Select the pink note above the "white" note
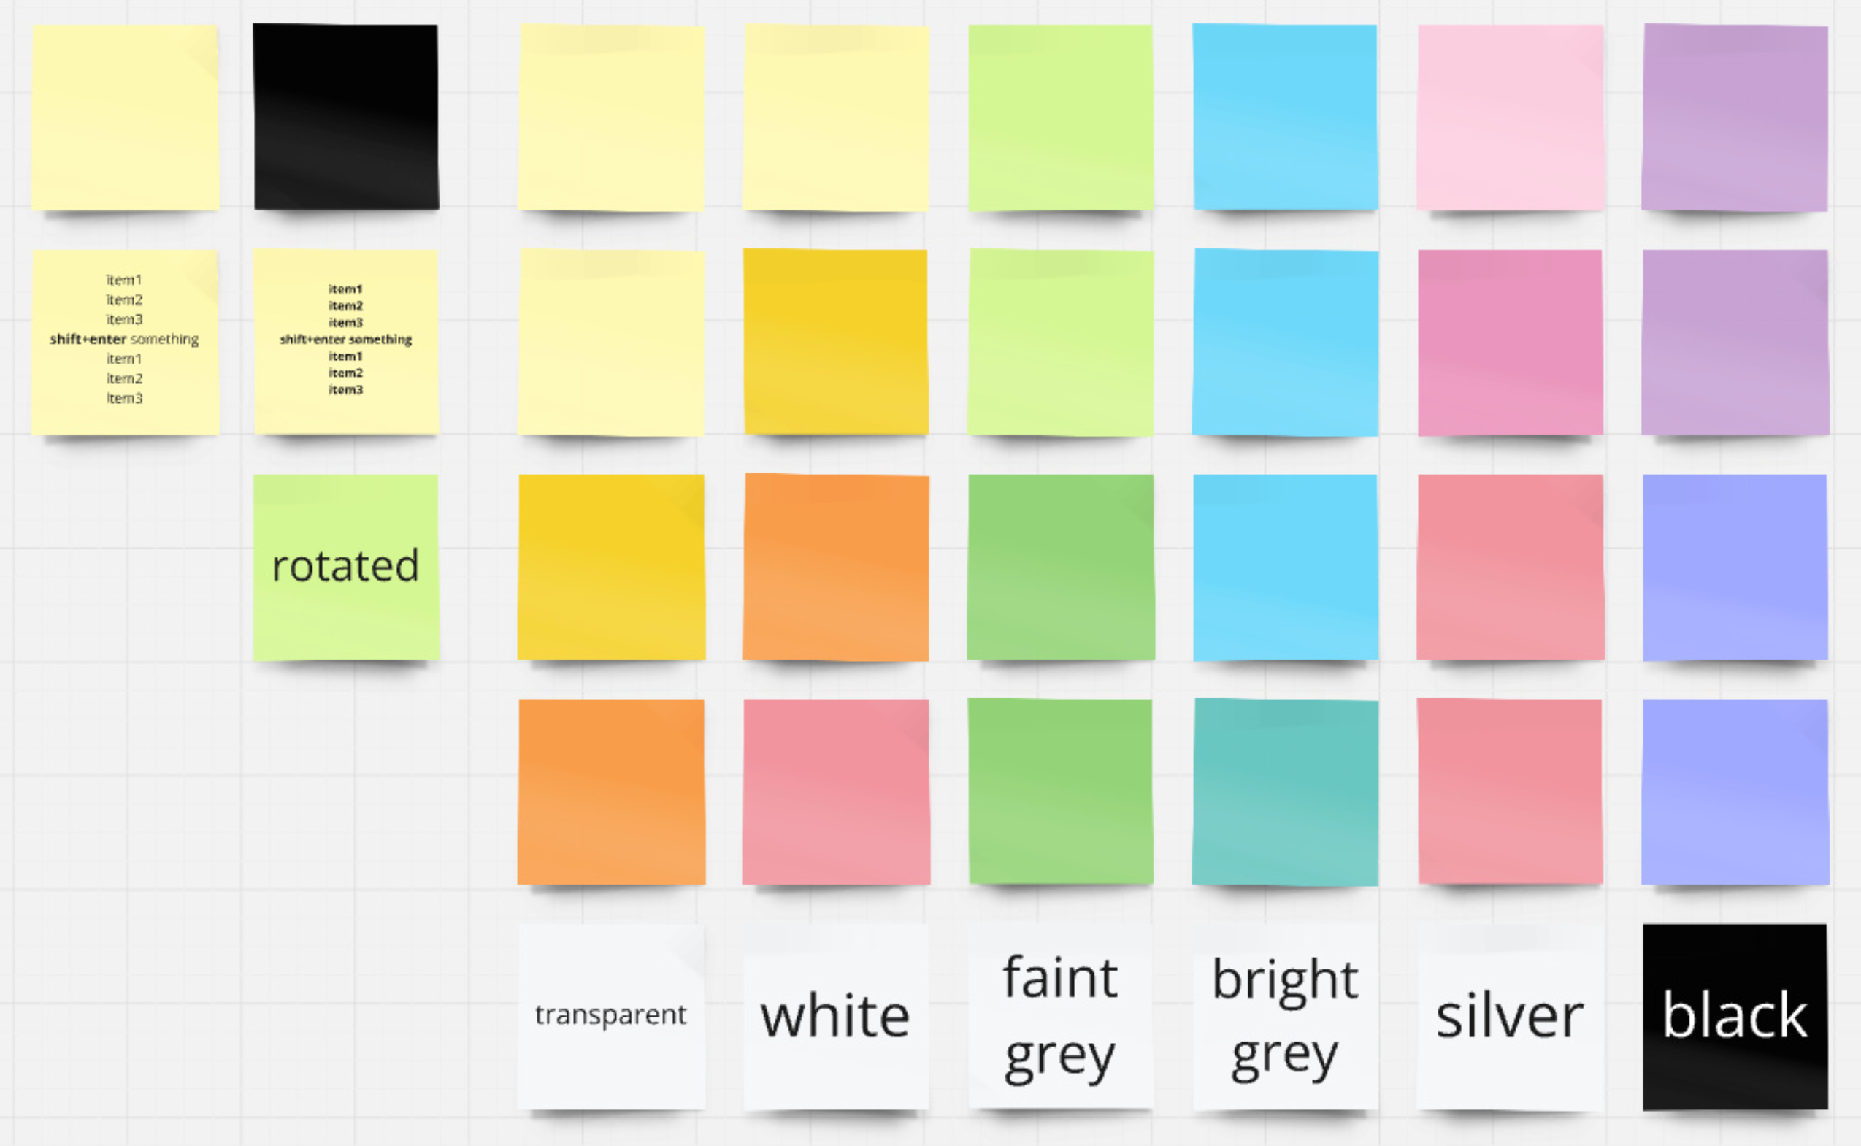 (834, 791)
